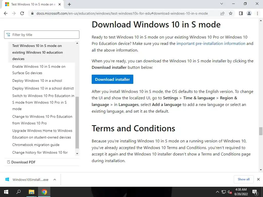Bookmark this page with the star icon

(231, 13)
